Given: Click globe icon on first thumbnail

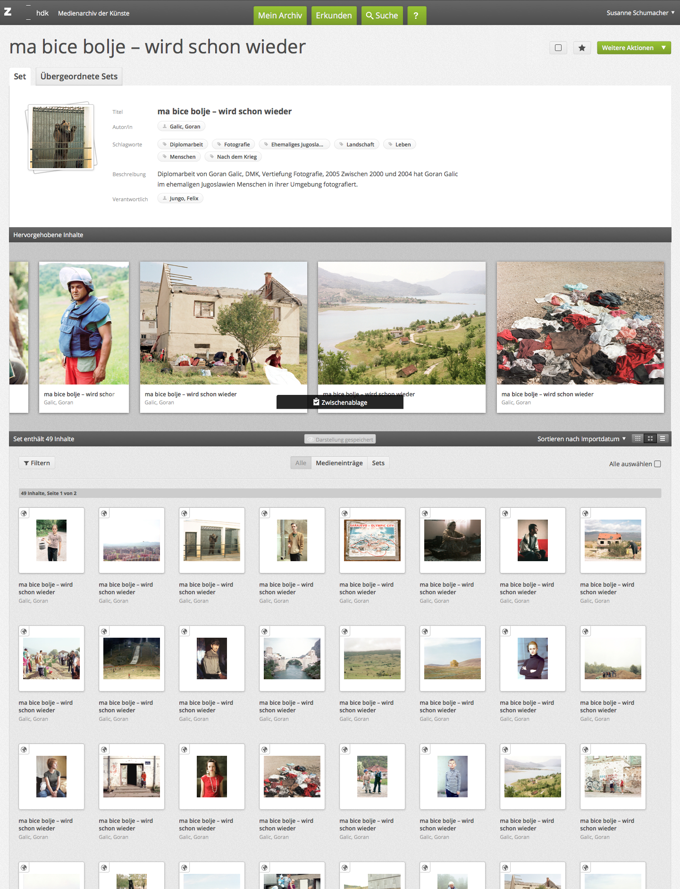Looking at the screenshot, I should click(x=24, y=513).
